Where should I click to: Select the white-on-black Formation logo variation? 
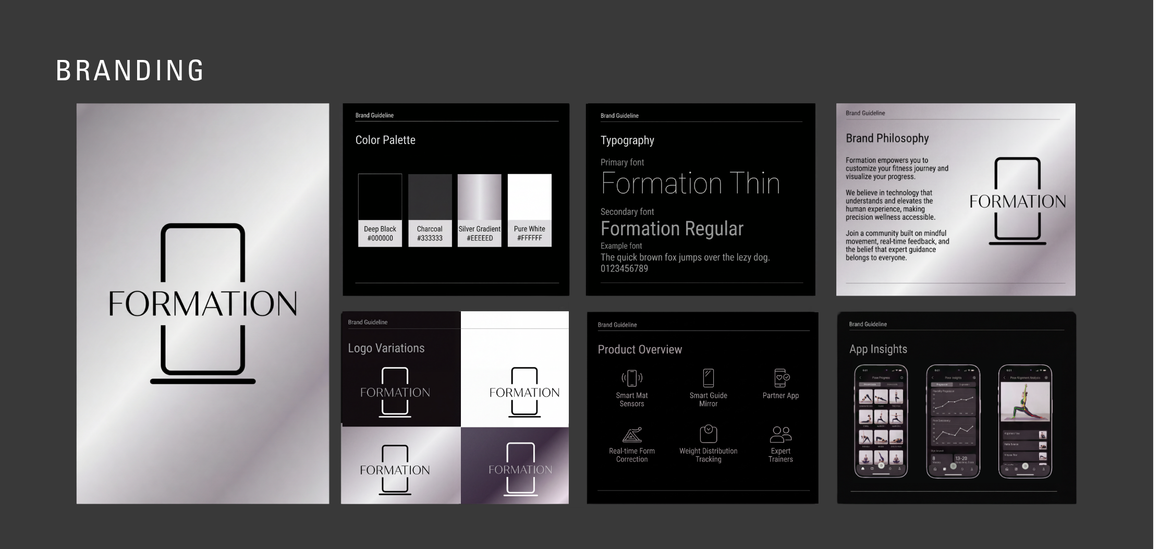(x=395, y=392)
